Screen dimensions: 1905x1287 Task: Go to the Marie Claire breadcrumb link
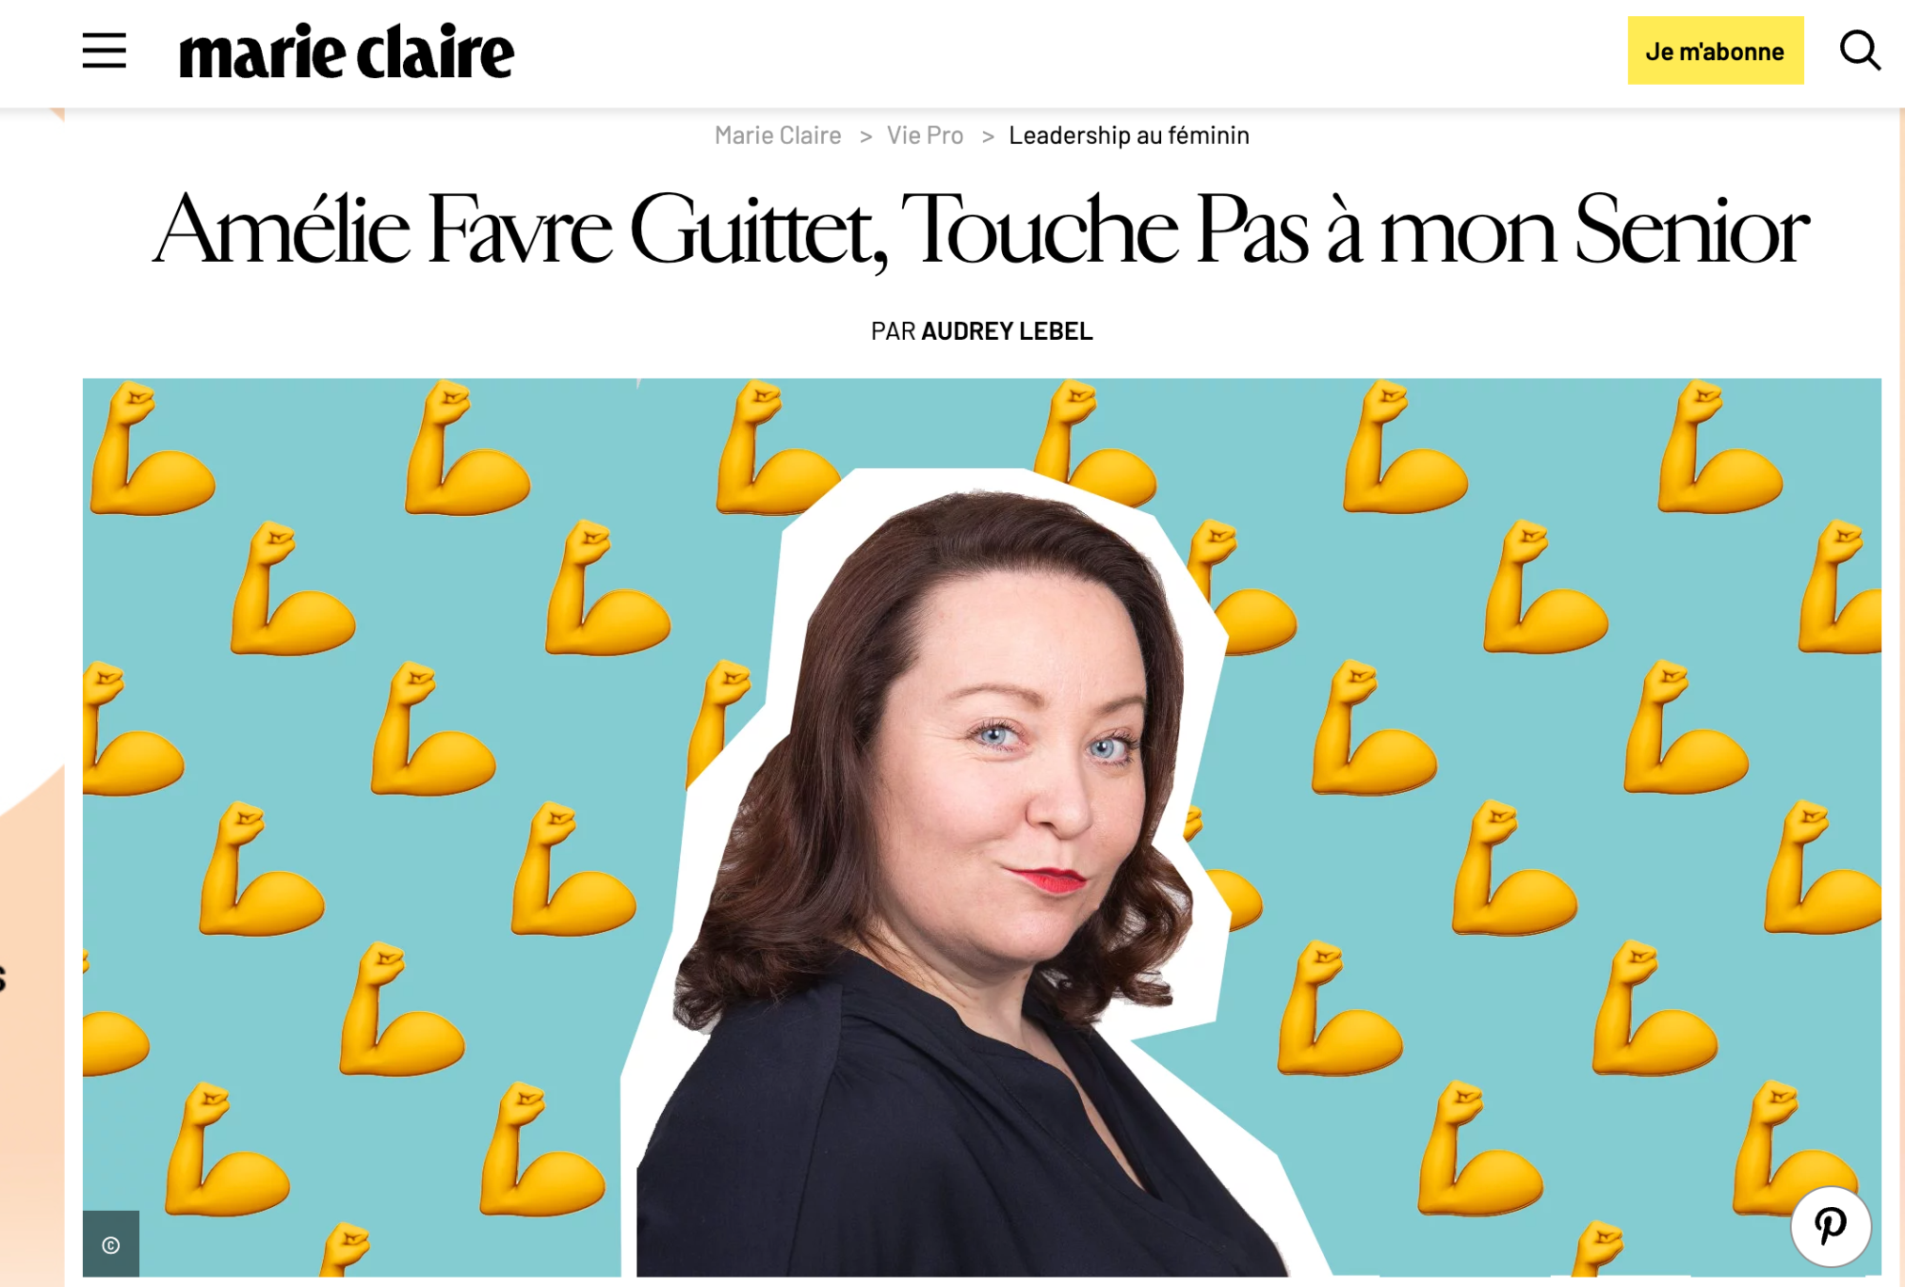pos(777,135)
